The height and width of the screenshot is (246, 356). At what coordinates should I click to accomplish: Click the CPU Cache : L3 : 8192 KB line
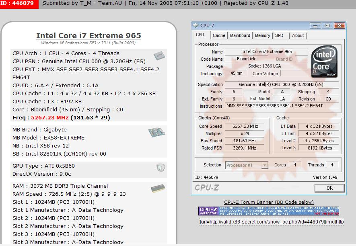47,101
